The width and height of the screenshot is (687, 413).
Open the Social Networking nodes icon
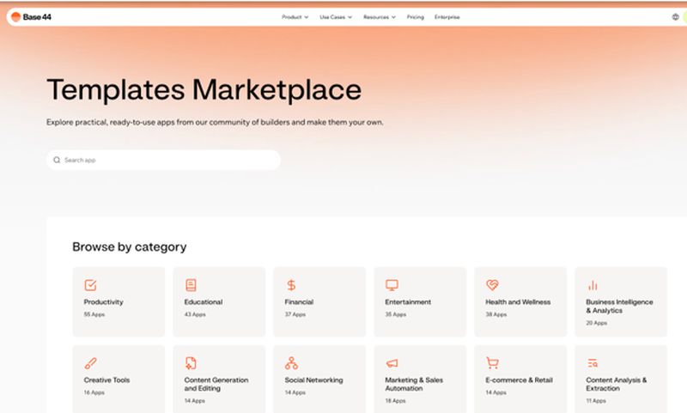click(x=291, y=363)
